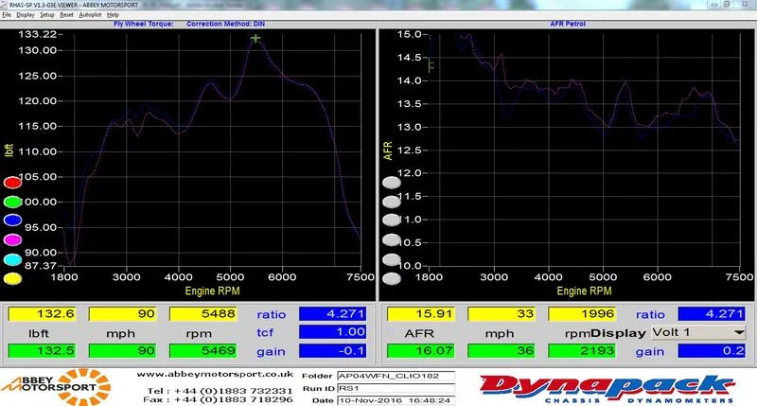Image resolution: width=757 pixels, height=406 pixels.
Task: Open the Display menu
Action: tap(26, 15)
